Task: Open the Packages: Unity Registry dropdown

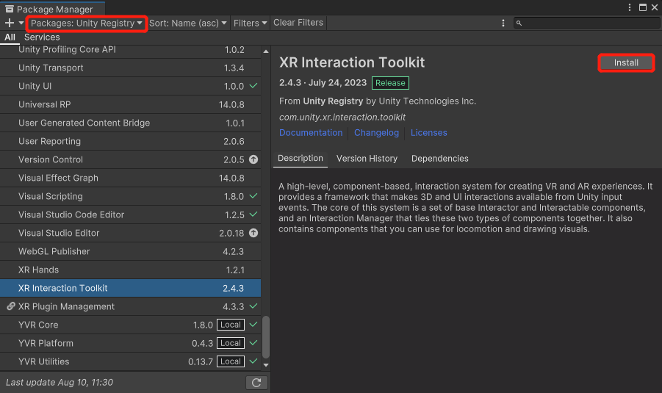Action: (x=87, y=24)
